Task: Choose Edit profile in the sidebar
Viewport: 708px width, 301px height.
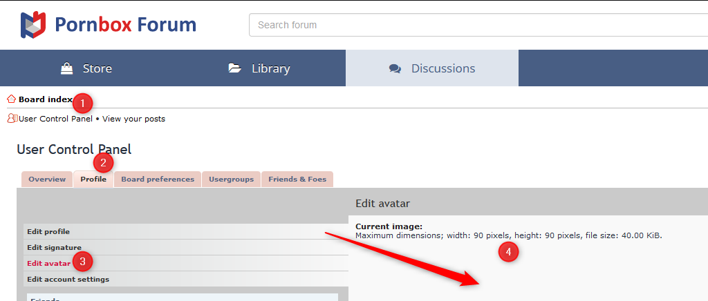Action: click(48, 232)
